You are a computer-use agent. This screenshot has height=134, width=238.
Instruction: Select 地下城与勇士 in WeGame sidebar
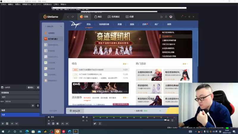pyautogui.click(x=53, y=39)
